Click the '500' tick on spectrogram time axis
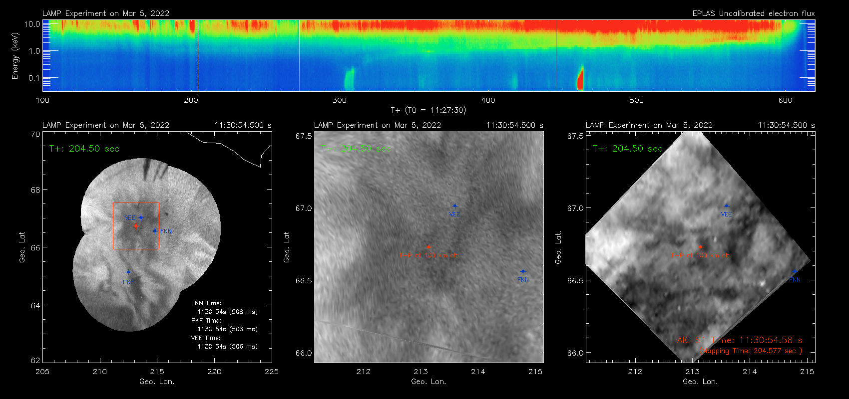 pyautogui.click(x=637, y=100)
